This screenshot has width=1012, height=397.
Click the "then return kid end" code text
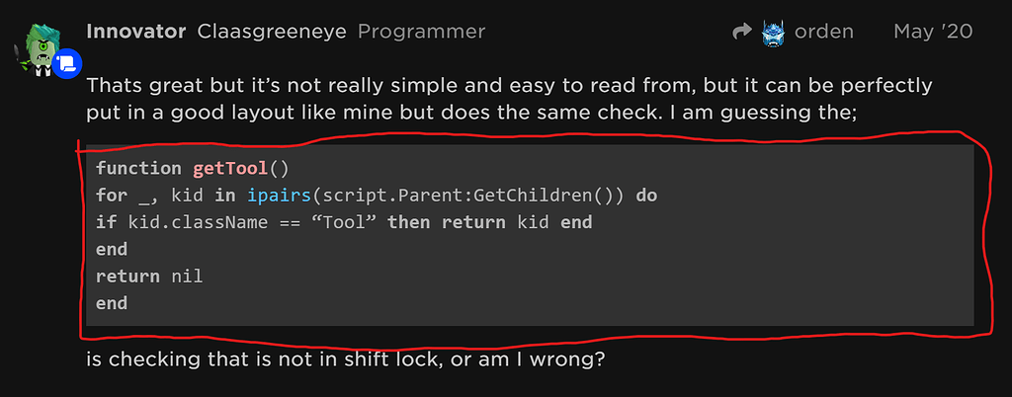tap(490, 222)
